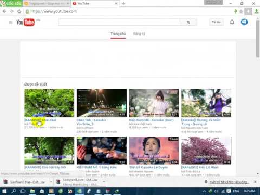This screenshot has height=195, width=260.
Task: Click the bookmark star in address bar
Action: (241, 11)
